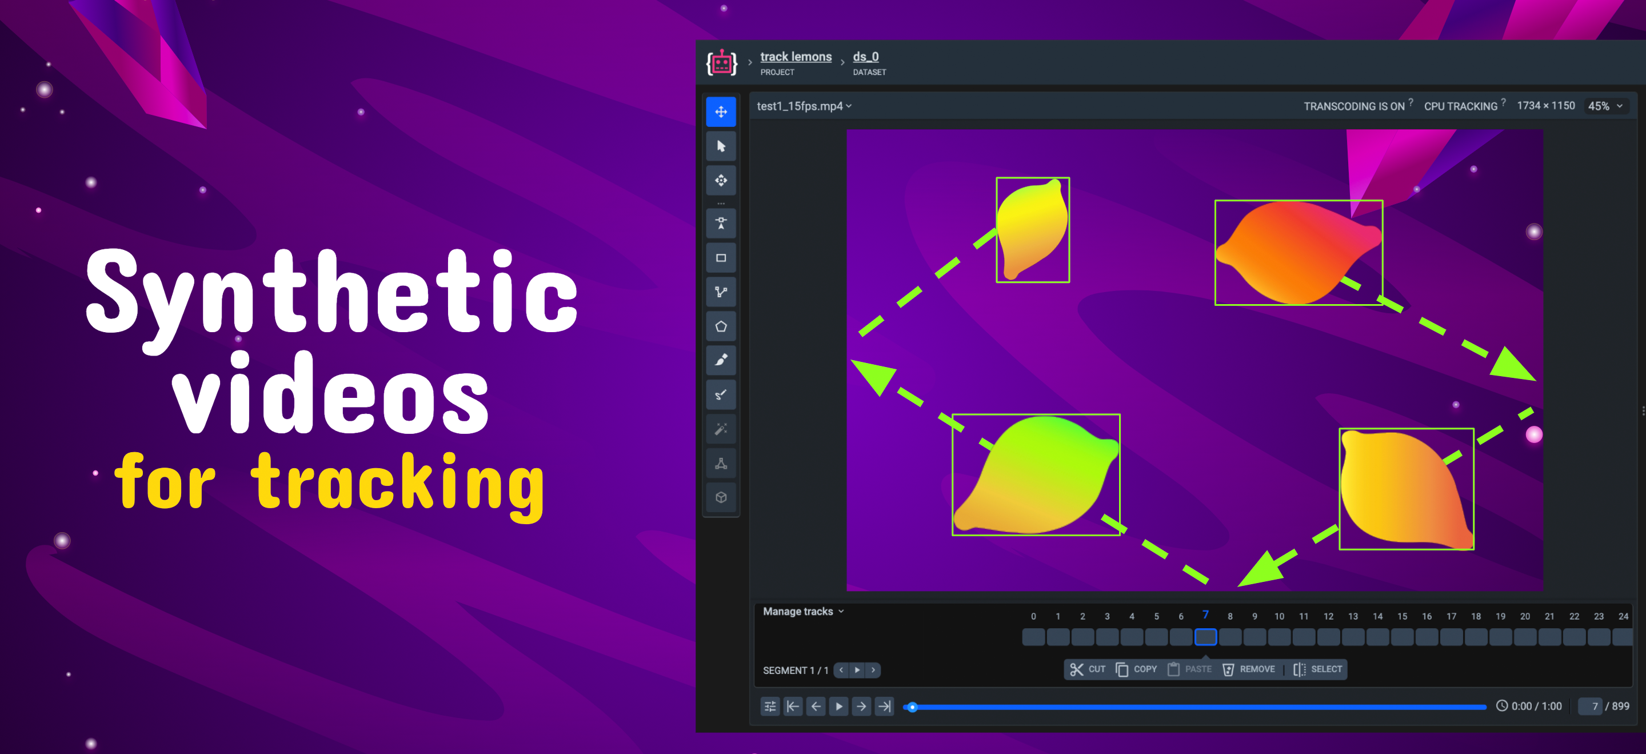The image size is (1646, 754).
Task: Open timeline settings sliders icon
Action: (x=770, y=706)
